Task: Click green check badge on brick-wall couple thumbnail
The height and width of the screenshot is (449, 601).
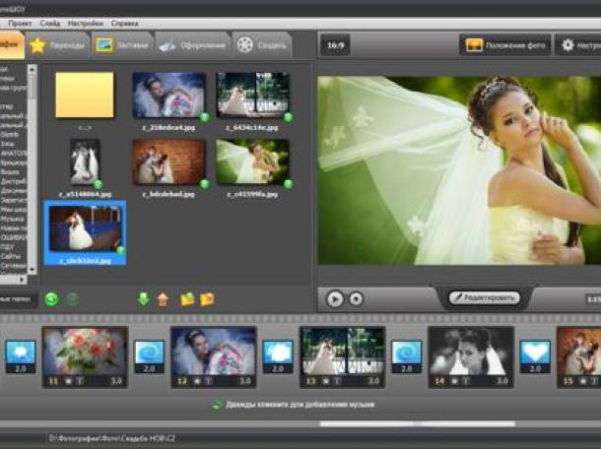Action: tap(205, 184)
